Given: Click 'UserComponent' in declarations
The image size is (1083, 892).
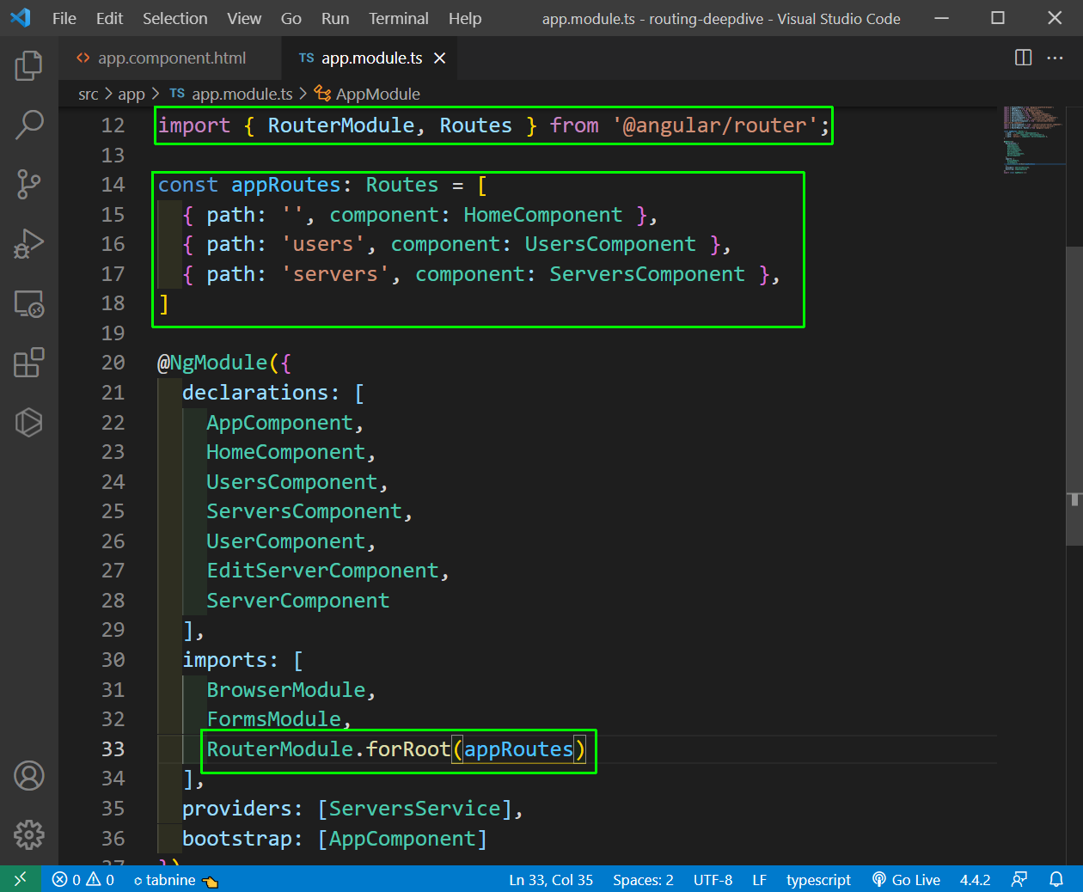Looking at the screenshot, I should [x=286, y=541].
